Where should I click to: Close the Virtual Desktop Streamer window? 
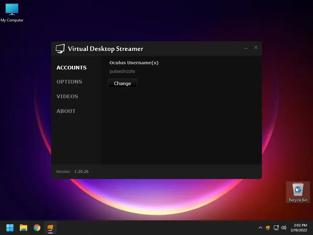(256, 47)
